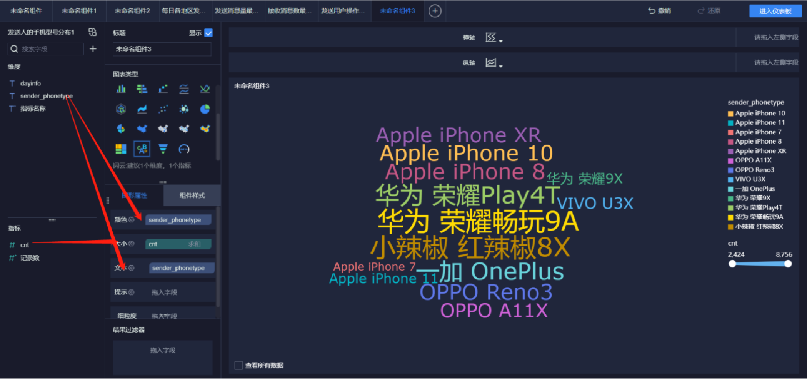The height and width of the screenshot is (379, 807).
Task: Open settings gear for 颜色 color property
Action: click(131, 220)
